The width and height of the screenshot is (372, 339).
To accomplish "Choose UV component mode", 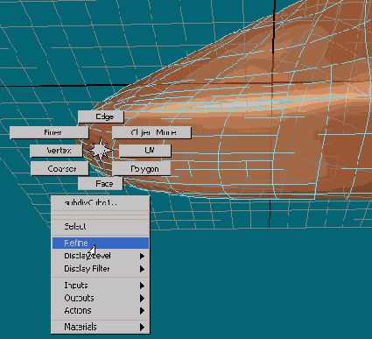I will coord(145,151).
